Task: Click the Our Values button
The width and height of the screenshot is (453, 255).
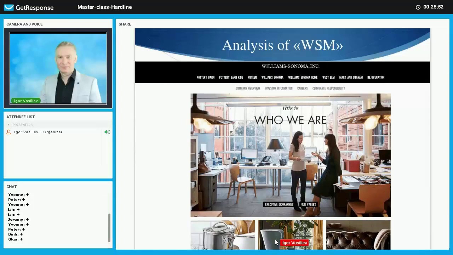Action: click(x=309, y=204)
